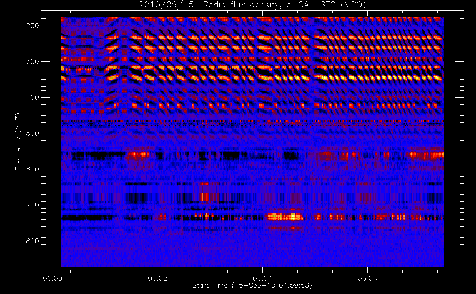
Task: Click the red burst near 680 MHz at 05:03
Action: 204,197
